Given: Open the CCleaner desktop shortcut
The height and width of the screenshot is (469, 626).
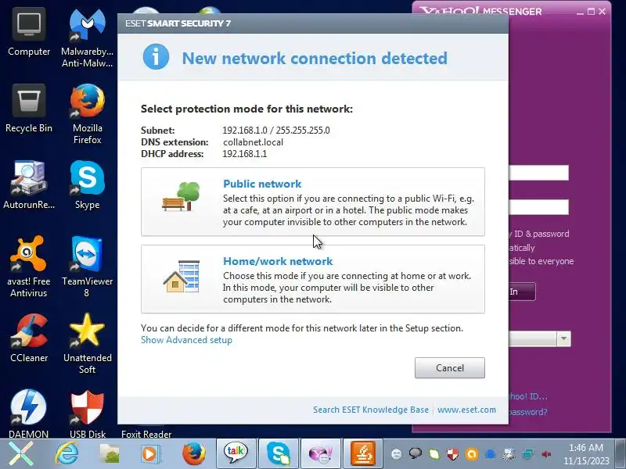Looking at the screenshot, I should [x=29, y=338].
